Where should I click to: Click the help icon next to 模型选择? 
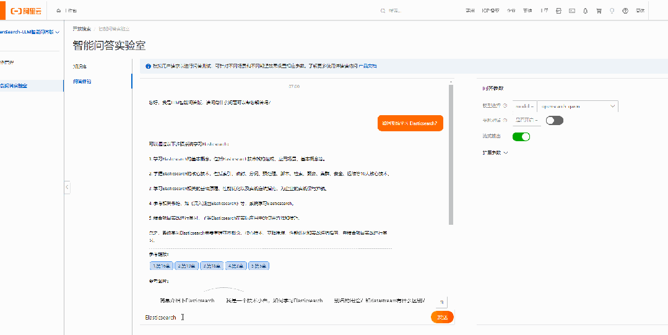505,106
